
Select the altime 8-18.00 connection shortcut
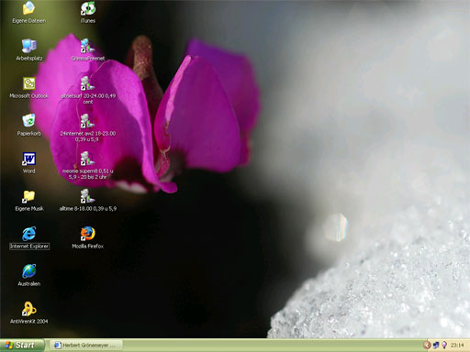[x=87, y=196]
